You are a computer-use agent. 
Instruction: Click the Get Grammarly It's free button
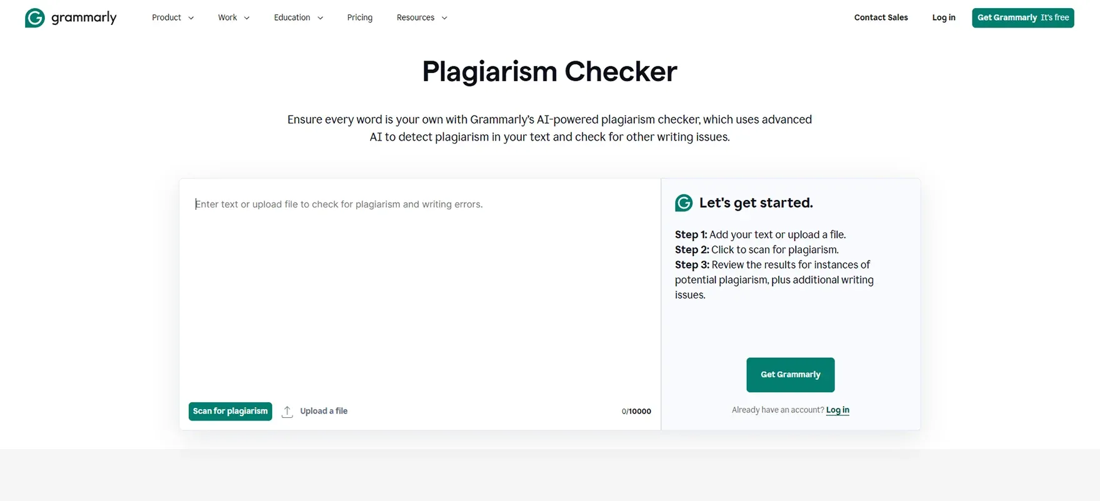pyautogui.click(x=1023, y=17)
